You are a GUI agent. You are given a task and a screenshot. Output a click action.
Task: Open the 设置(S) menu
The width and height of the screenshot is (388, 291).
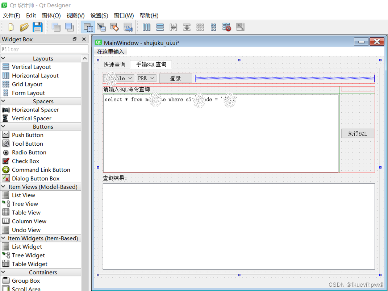[x=99, y=15]
